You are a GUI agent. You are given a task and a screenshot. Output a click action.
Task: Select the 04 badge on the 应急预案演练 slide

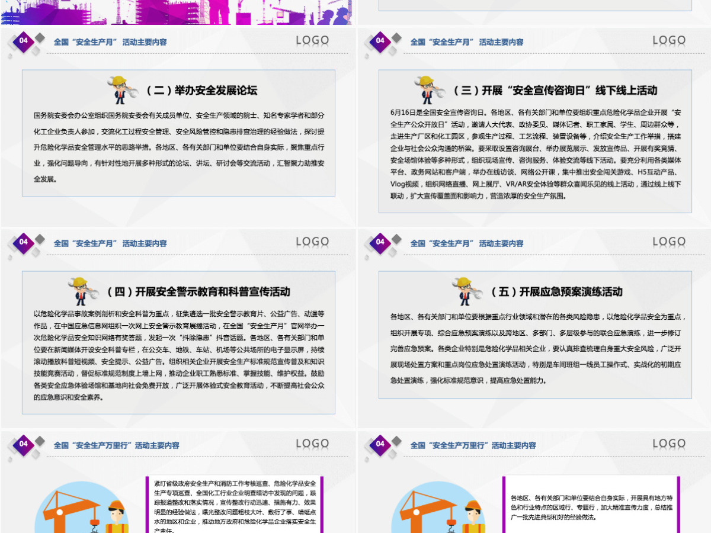tap(380, 242)
